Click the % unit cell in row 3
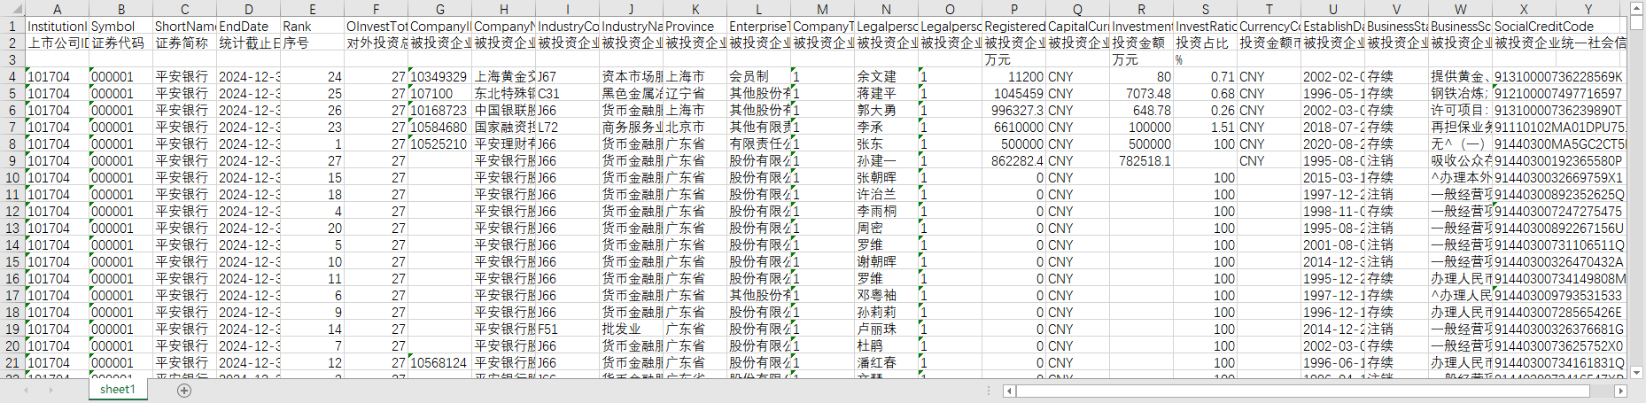 (1205, 60)
